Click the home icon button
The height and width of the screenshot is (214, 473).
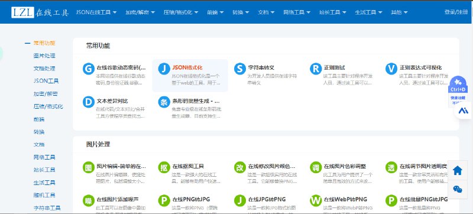458,171
